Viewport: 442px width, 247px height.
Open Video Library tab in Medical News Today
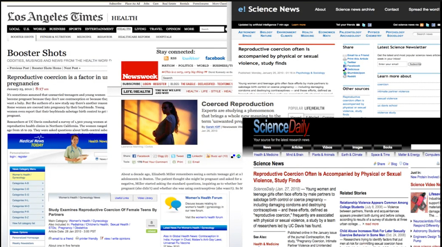pos(145,198)
